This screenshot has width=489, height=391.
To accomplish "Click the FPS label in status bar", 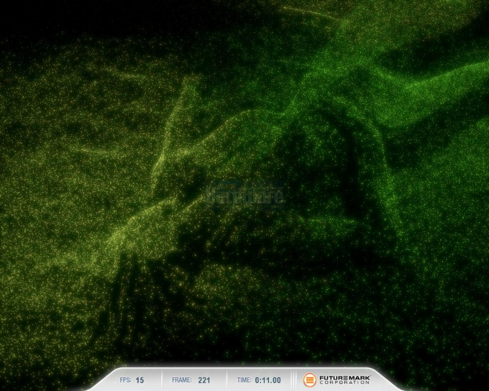I will click(x=126, y=380).
